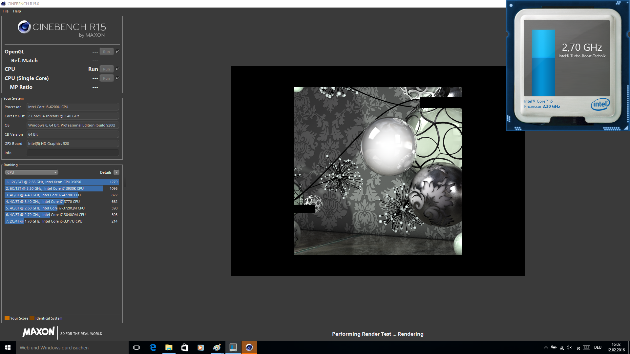
Task: Click the Identical System brown swatch
Action: [x=32, y=318]
